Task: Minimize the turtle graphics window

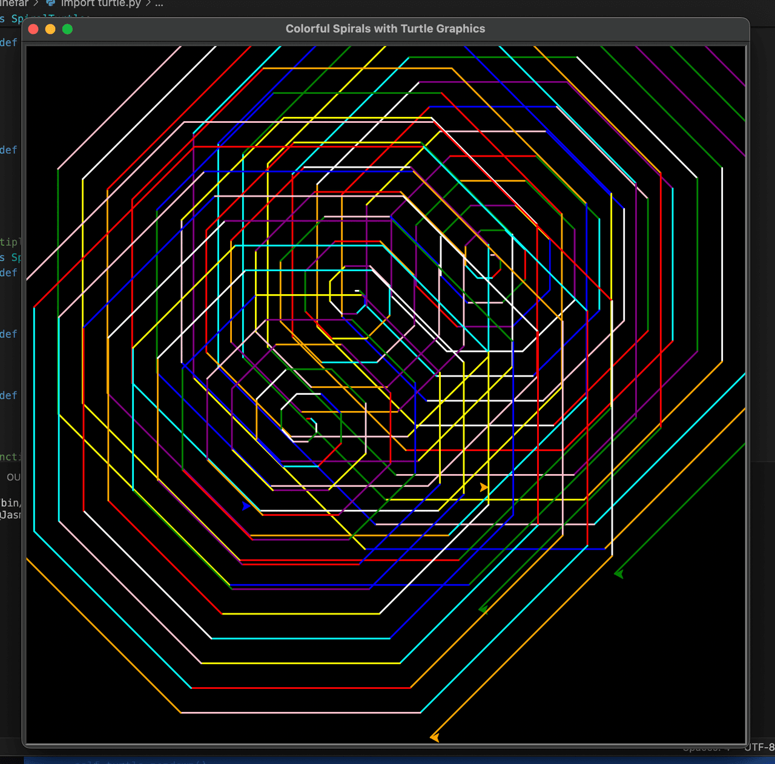Action: pos(50,29)
